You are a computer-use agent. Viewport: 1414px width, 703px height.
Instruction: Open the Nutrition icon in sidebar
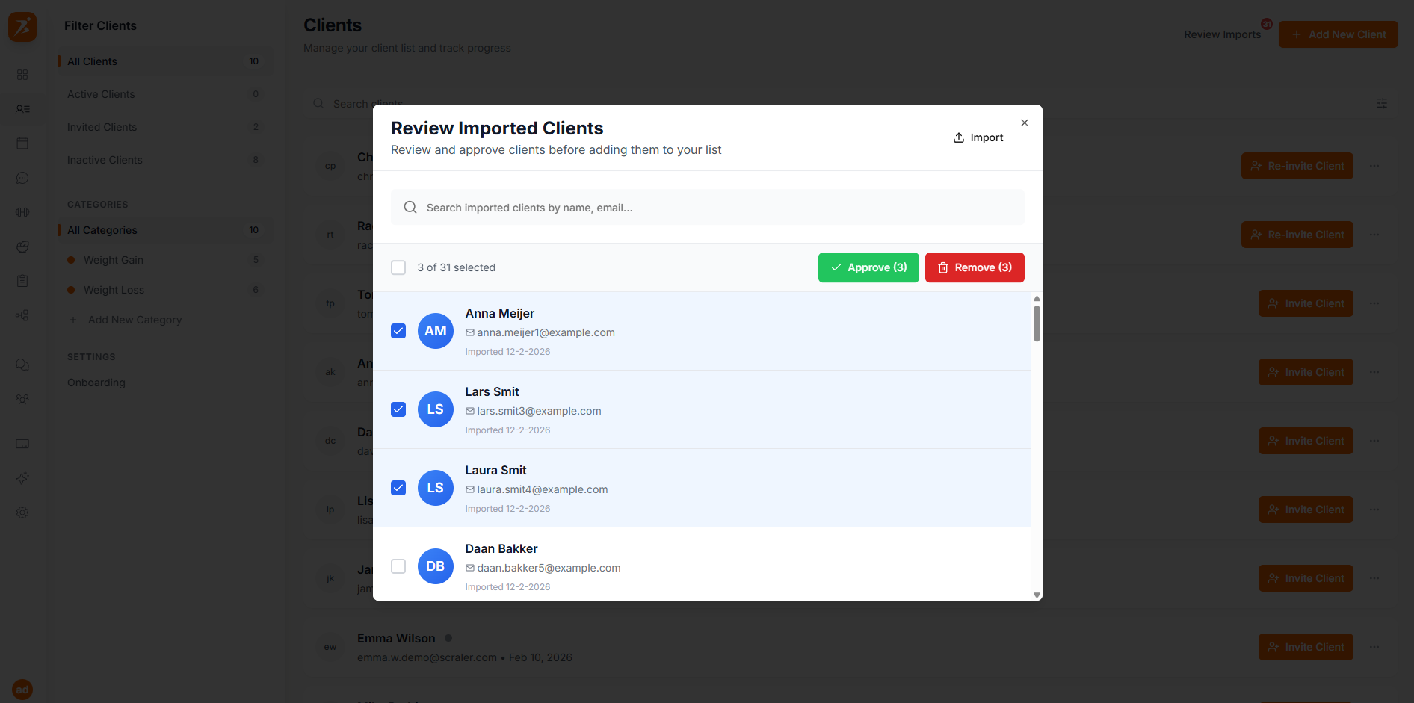click(x=22, y=246)
